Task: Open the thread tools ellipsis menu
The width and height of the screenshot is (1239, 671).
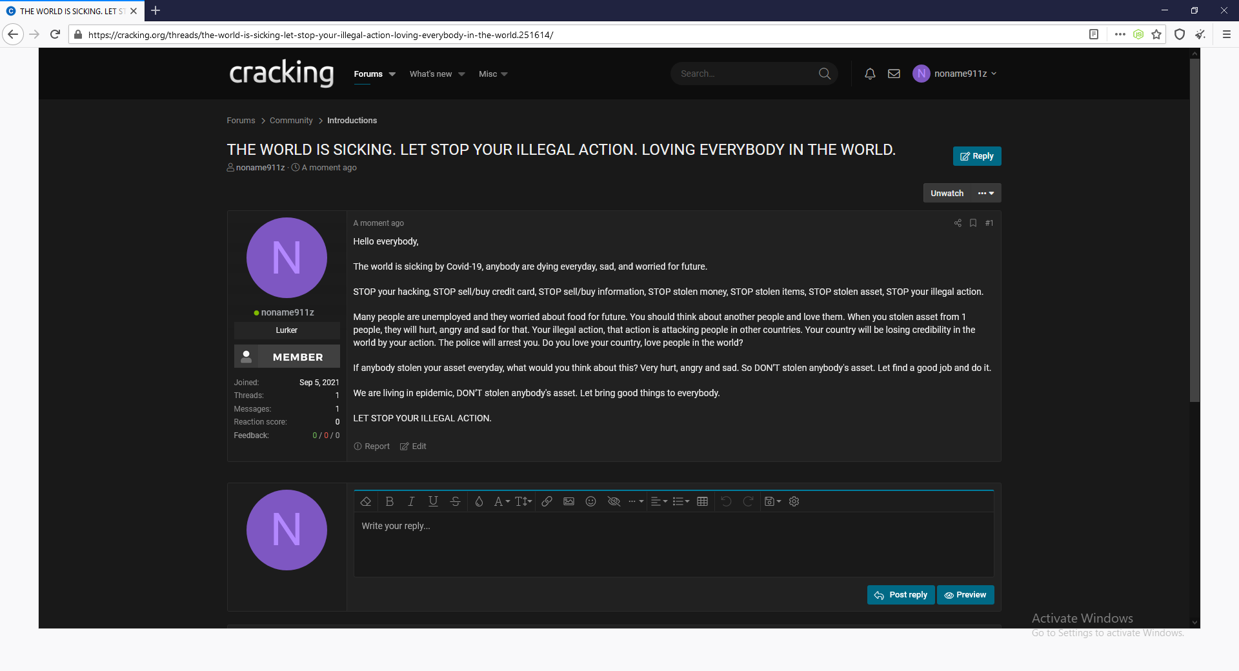Action: 986,193
